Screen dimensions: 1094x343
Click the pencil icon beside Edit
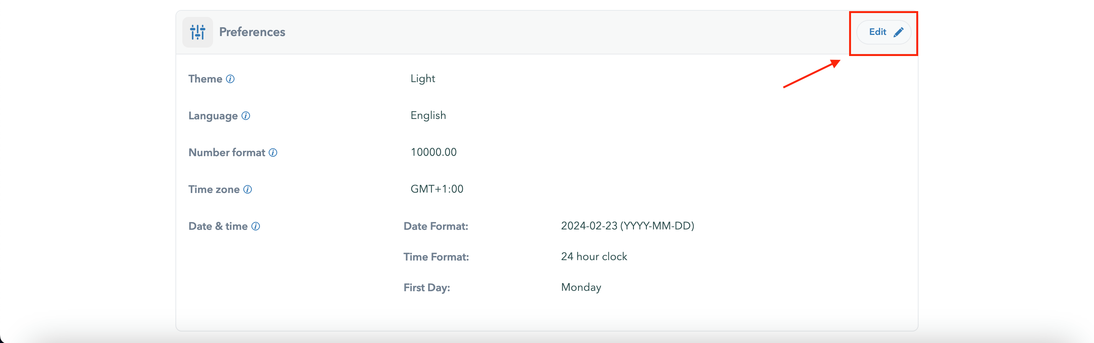click(898, 32)
